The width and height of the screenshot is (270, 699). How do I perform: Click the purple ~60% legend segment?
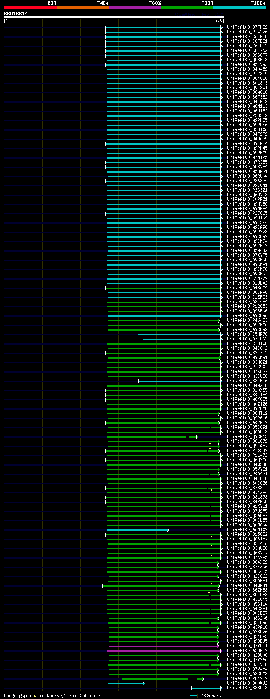tap(135, 8)
